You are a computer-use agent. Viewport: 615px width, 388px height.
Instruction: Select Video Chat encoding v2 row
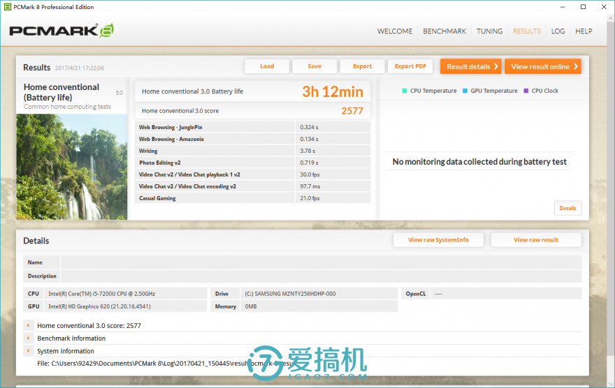[x=252, y=186]
